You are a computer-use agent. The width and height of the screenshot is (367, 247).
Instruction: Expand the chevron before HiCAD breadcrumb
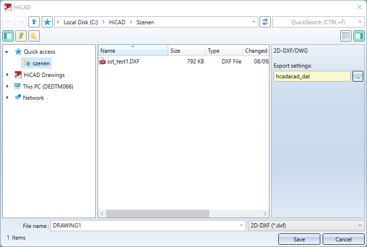pos(104,22)
